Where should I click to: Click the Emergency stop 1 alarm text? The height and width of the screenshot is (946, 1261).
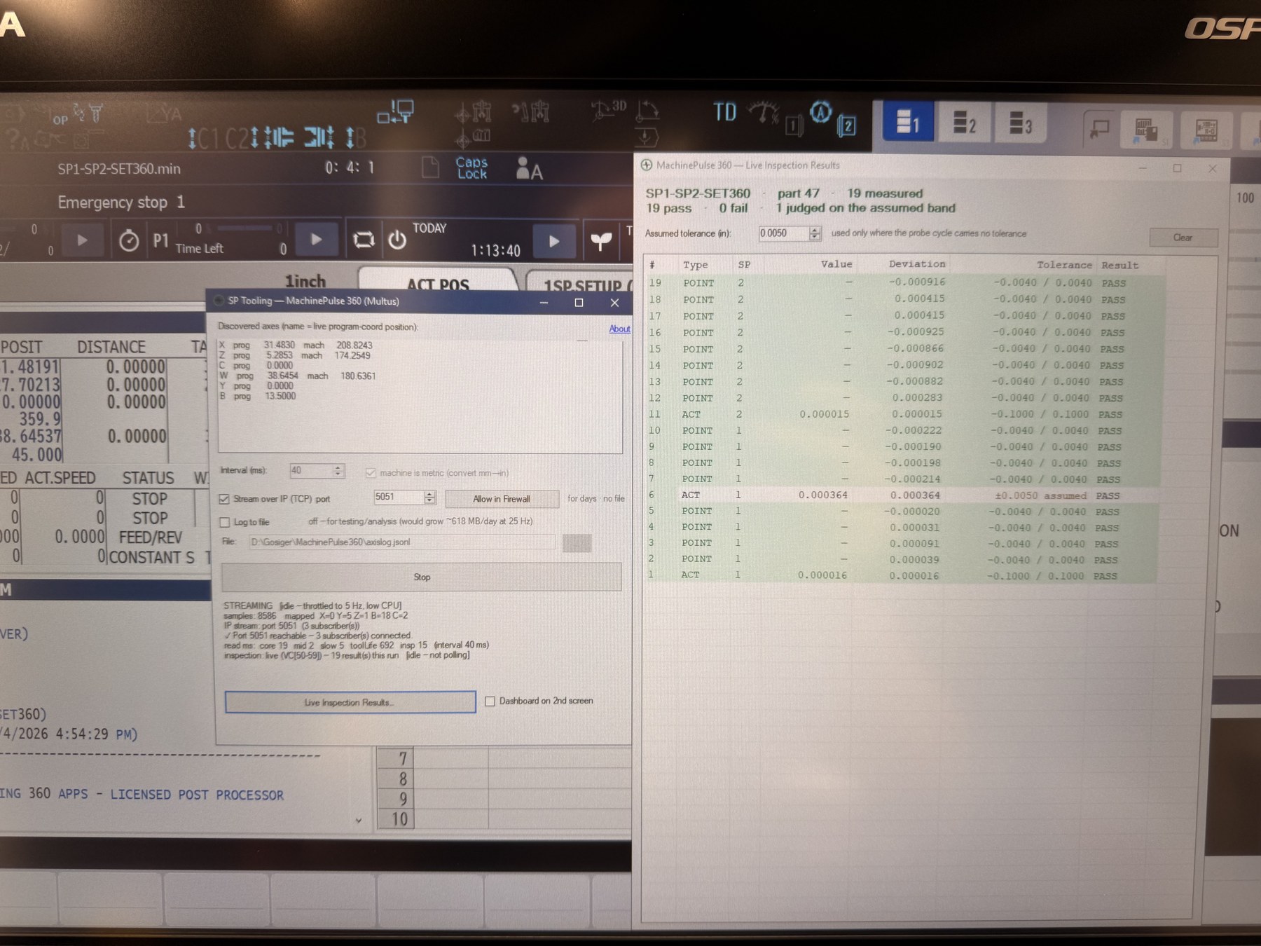pos(121,203)
